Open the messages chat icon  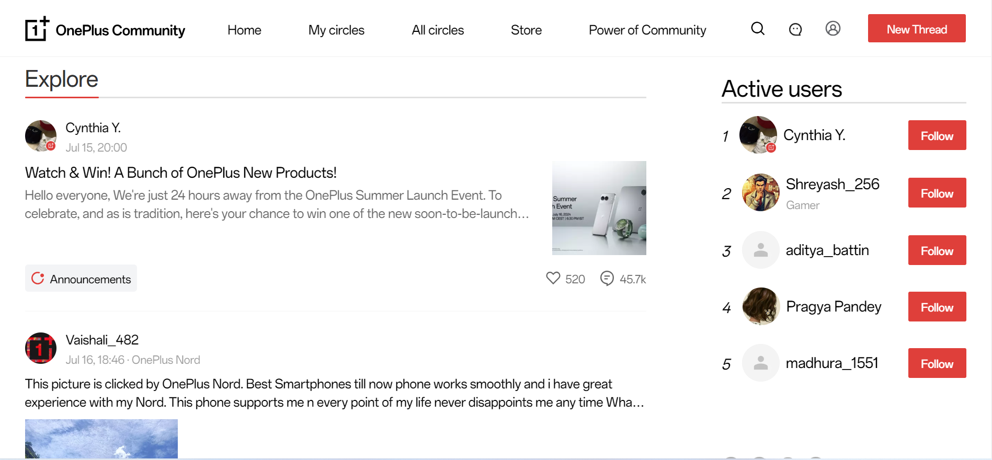795,29
